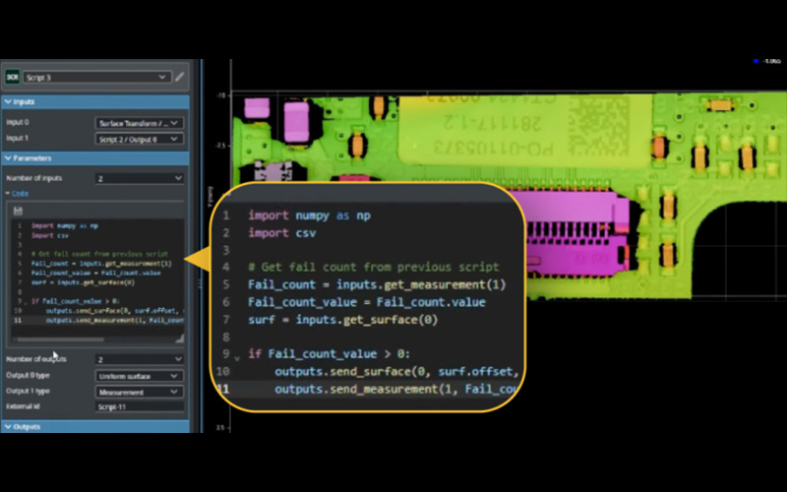Click the resize grip at code editor corner
The image size is (787, 492).
pos(179,339)
